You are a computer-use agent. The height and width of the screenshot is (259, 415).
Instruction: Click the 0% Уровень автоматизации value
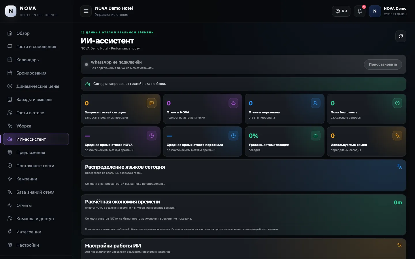click(x=254, y=136)
